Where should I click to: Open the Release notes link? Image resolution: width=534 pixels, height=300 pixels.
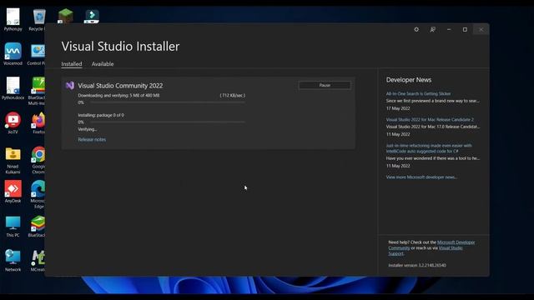[x=92, y=139]
